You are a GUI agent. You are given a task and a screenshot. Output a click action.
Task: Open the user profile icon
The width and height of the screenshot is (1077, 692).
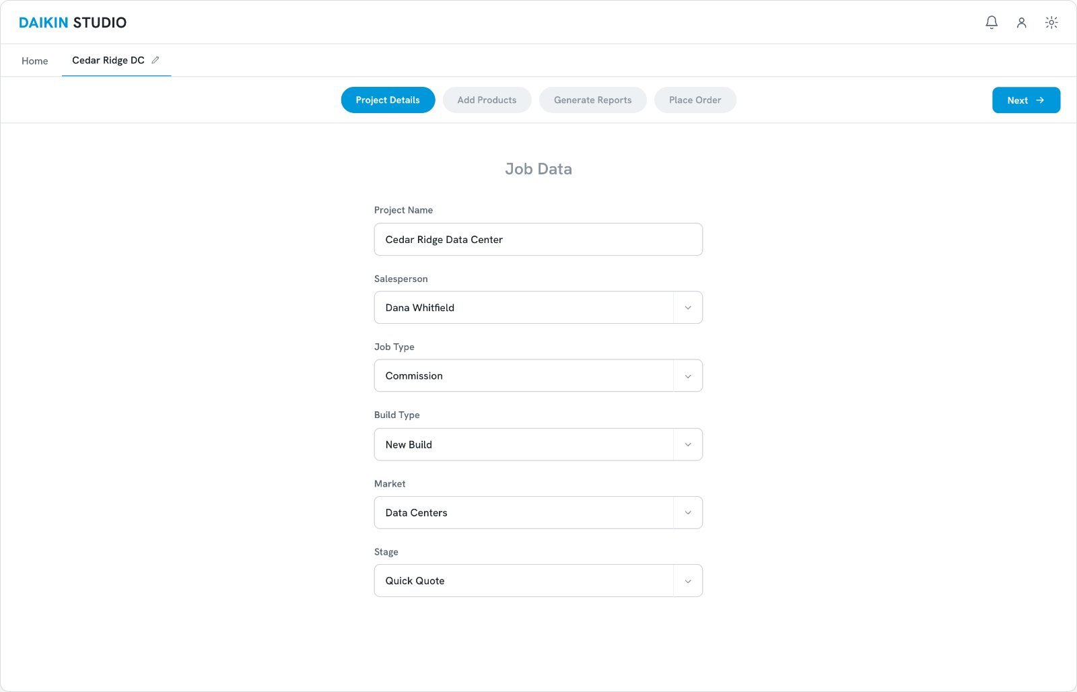[x=1021, y=22]
